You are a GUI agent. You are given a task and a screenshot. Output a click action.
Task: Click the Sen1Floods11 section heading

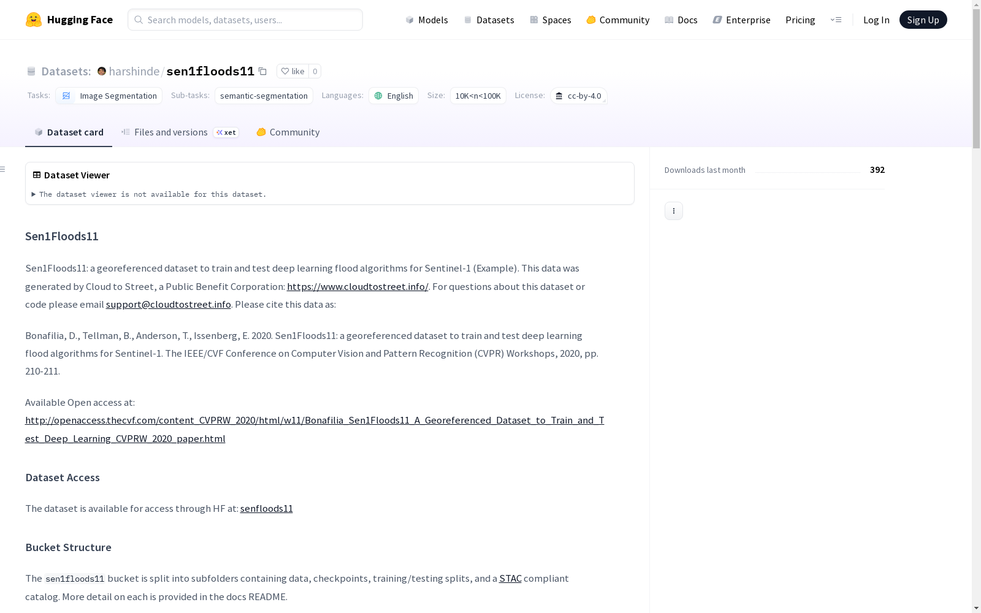pyautogui.click(x=62, y=236)
